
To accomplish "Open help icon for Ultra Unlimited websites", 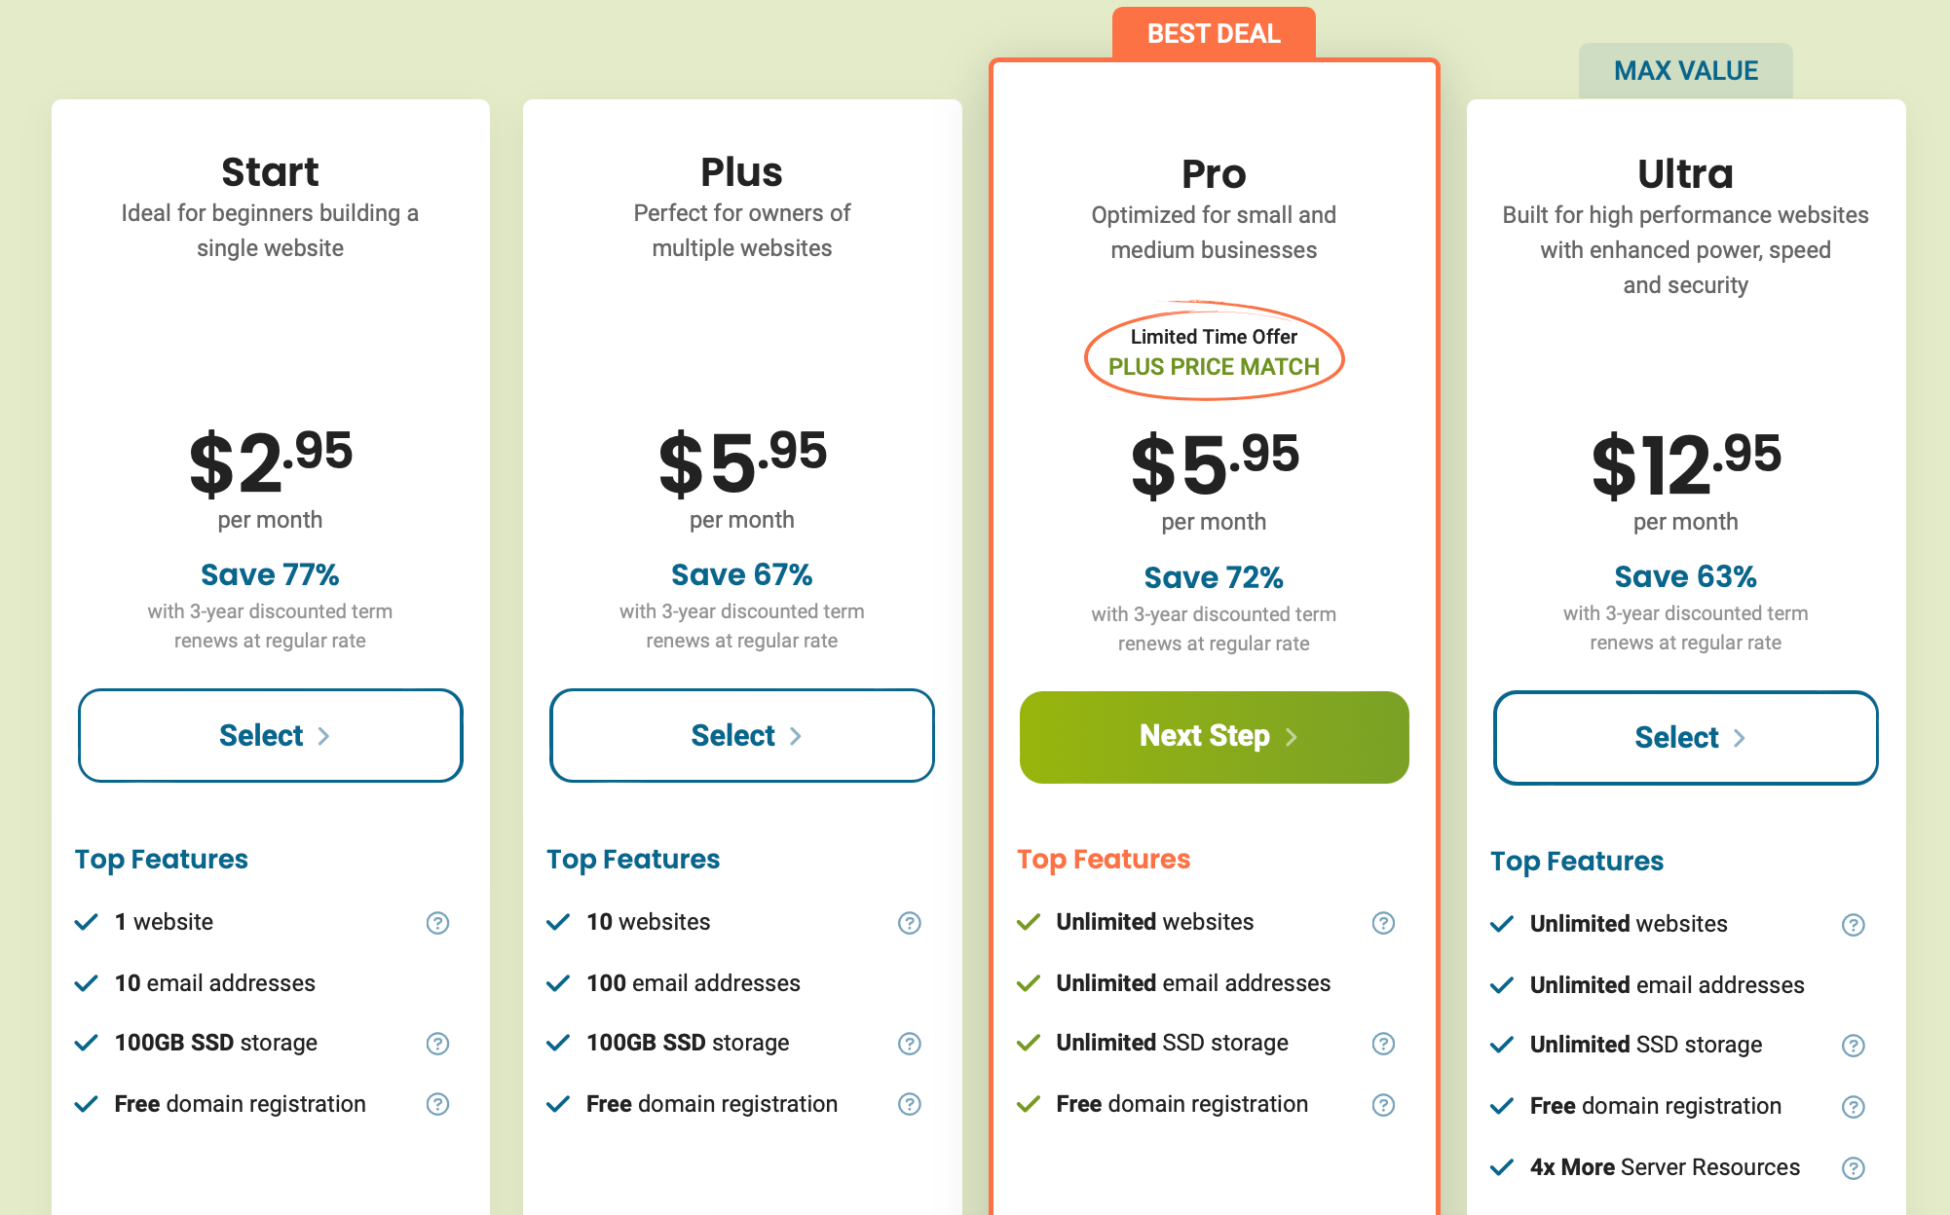I will (1853, 925).
